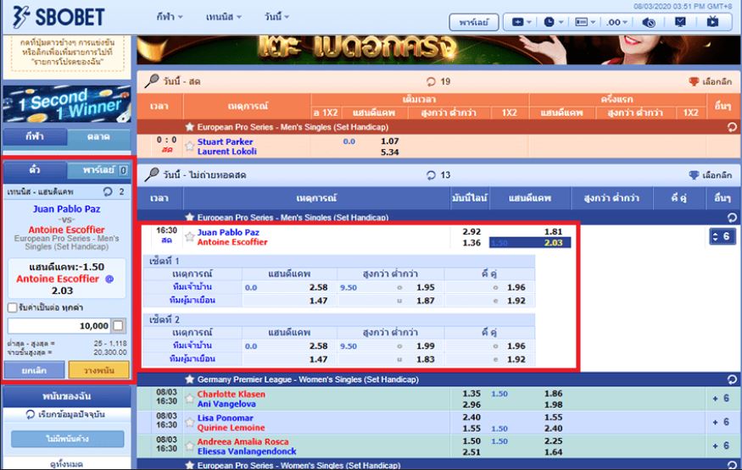Select 1.99 over odds in Set 2
Screen dimensions: 742x470
(426, 346)
